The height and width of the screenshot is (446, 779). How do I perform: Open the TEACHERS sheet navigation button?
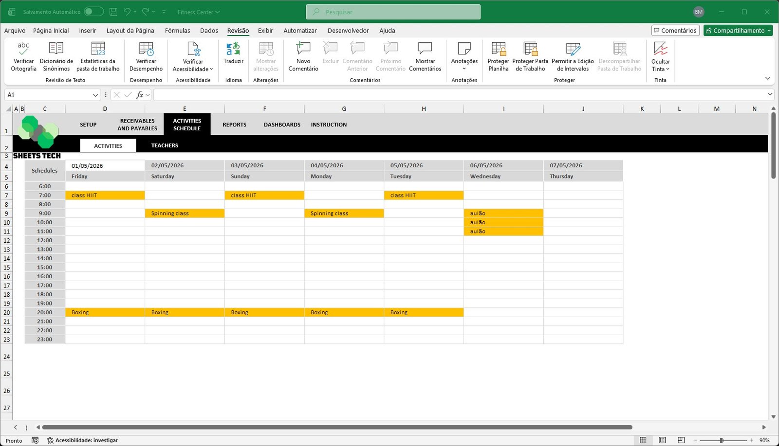tap(165, 145)
